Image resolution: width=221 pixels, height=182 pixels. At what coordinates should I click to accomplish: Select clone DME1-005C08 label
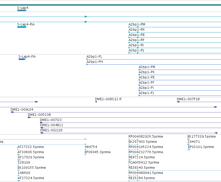39,115
